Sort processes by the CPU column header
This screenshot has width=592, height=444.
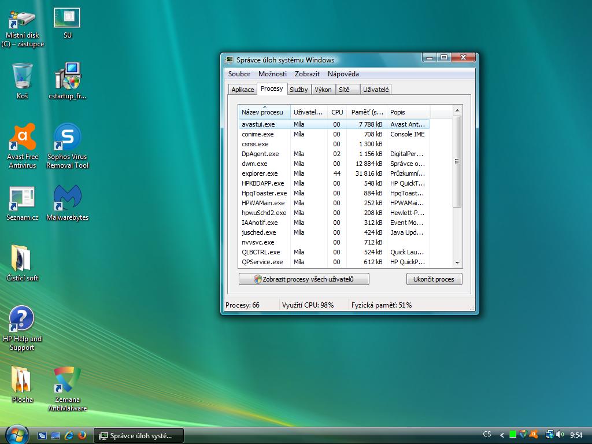tap(337, 112)
